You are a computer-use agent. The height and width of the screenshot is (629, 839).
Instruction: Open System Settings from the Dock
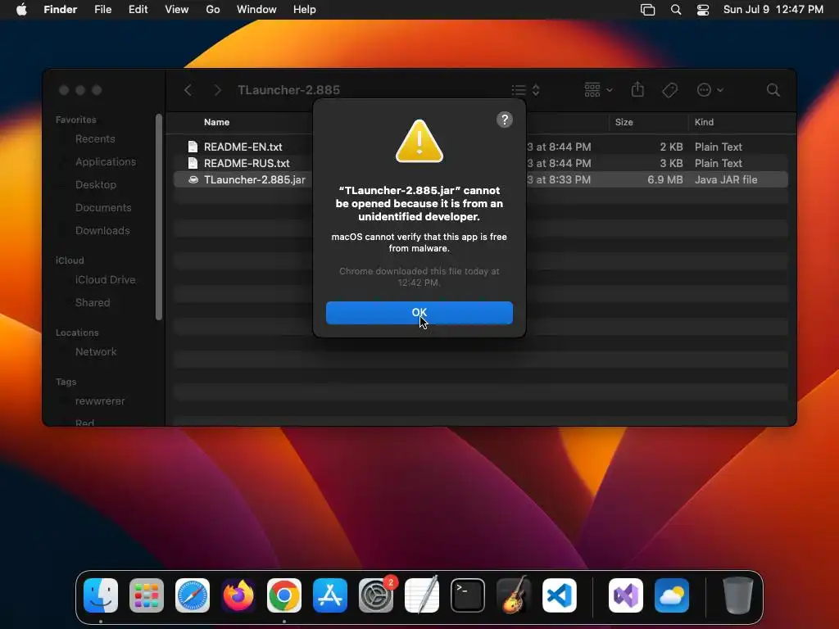pos(376,595)
